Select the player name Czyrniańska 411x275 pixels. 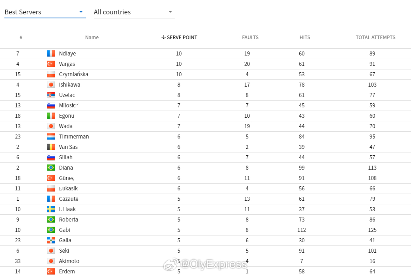(x=73, y=74)
